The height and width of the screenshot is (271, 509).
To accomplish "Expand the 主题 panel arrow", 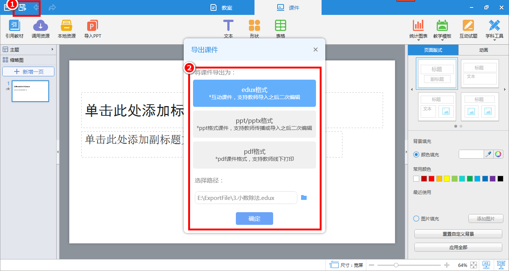I will click(x=52, y=50).
